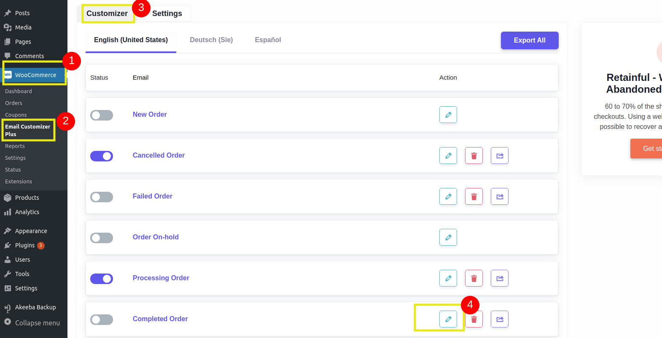Viewport: 662px width, 338px height.
Task: Click the Collapse menu arrow icon
Action: coord(8,322)
